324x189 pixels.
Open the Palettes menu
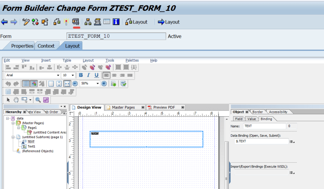coord(132,60)
